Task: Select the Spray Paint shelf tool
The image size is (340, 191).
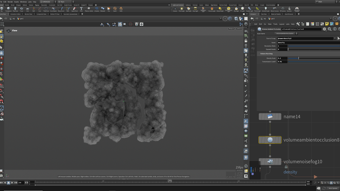Action: (x=74, y=9)
